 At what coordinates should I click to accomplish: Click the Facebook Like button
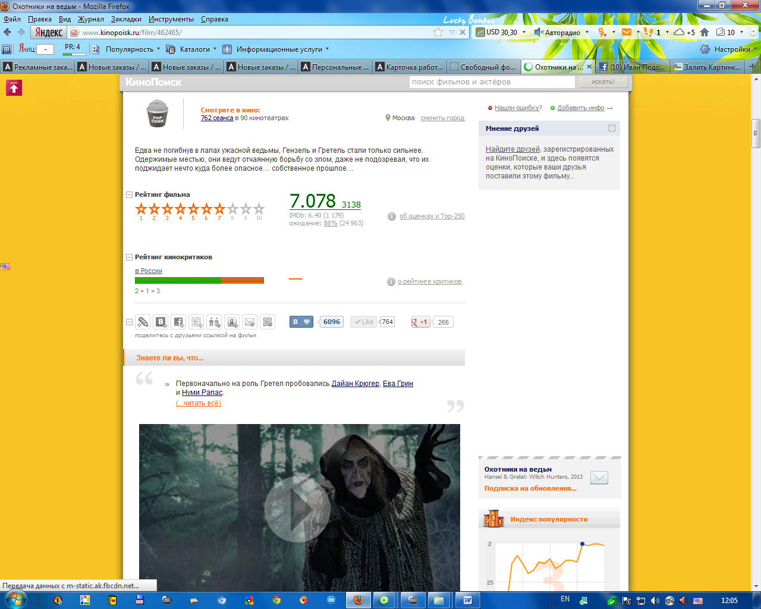pos(363,322)
